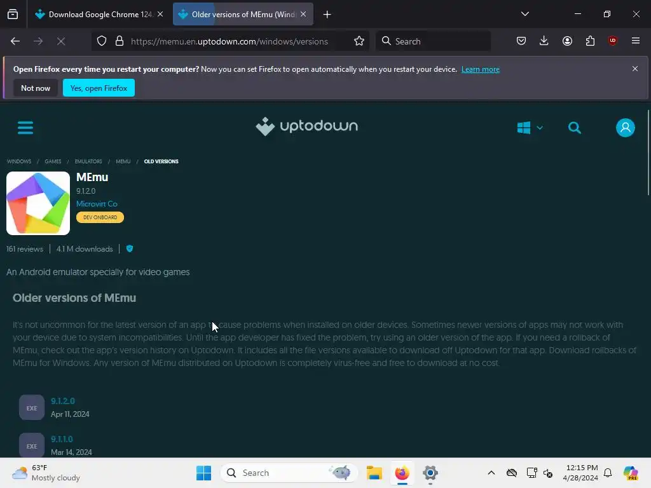651x488 pixels.
Task: Click the MEmu app logo thumbnail
Action: click(x=38, y=203)
